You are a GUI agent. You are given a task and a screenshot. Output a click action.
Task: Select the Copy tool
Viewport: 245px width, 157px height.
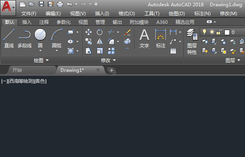click(x=89, y=41)
